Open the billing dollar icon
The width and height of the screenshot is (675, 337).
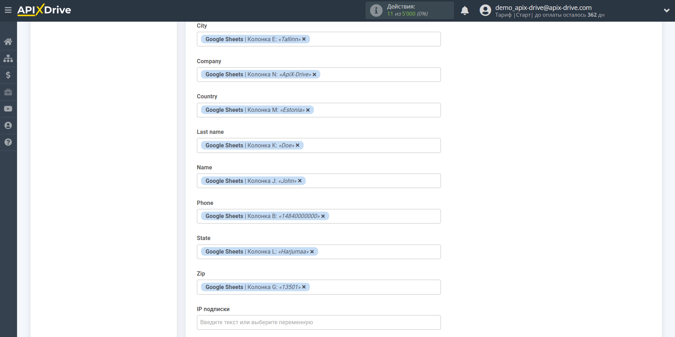point(8,75)
